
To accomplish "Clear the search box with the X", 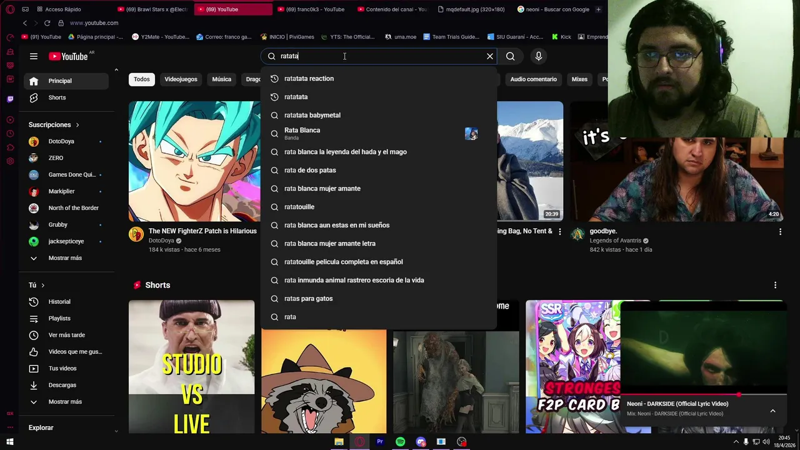I will tap(490, 56).
